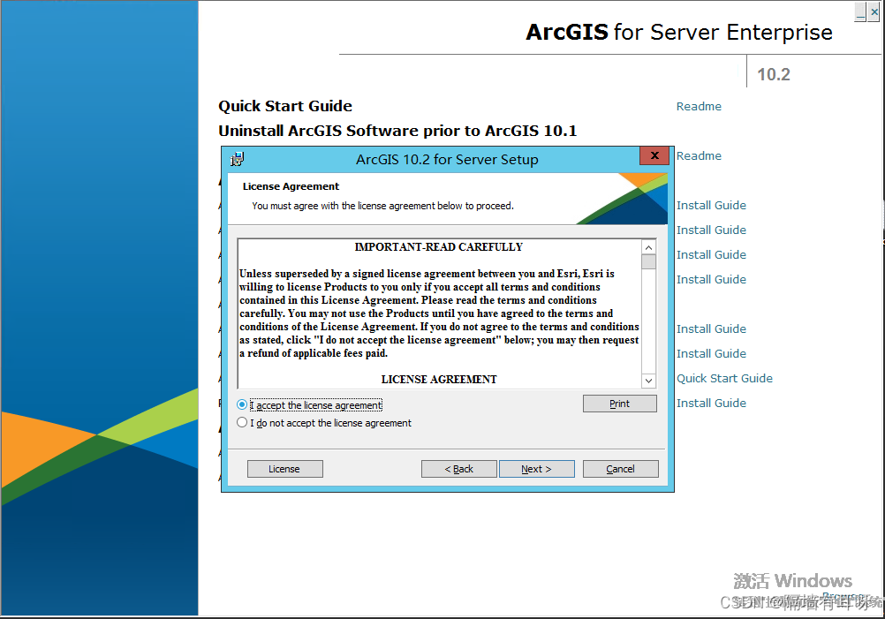Open the first Install Guide link
This screenshot has width=885, height=619.
coord(711,205)
